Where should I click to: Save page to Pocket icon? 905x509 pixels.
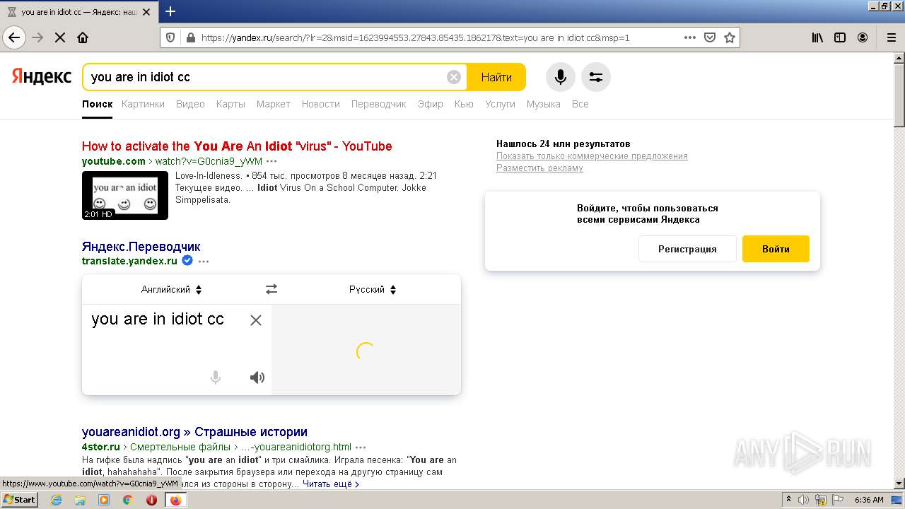[710, 37]
